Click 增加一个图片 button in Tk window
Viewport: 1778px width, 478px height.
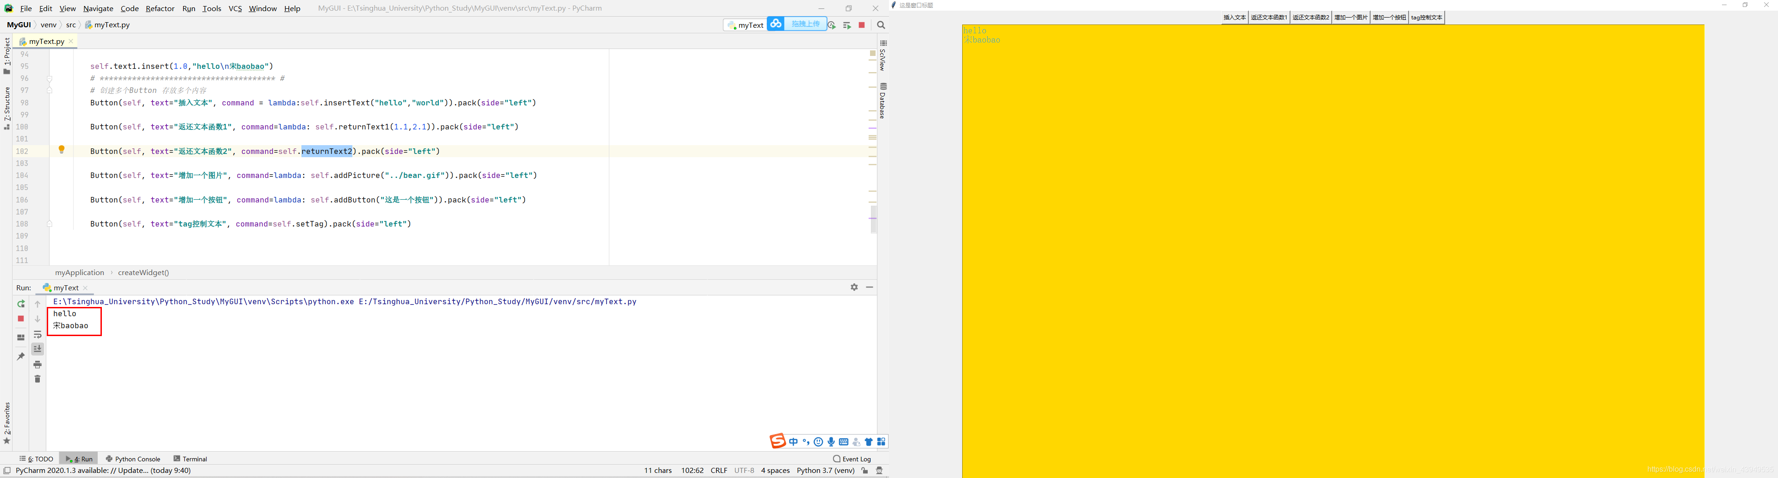pyautogui.click(x=1351, y=18)
